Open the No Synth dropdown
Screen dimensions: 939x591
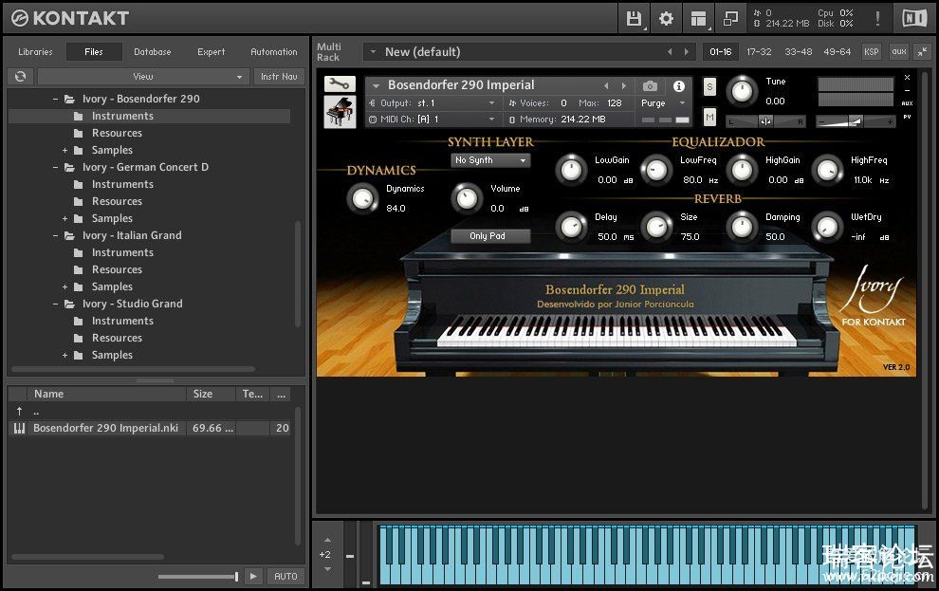point(490,160)
